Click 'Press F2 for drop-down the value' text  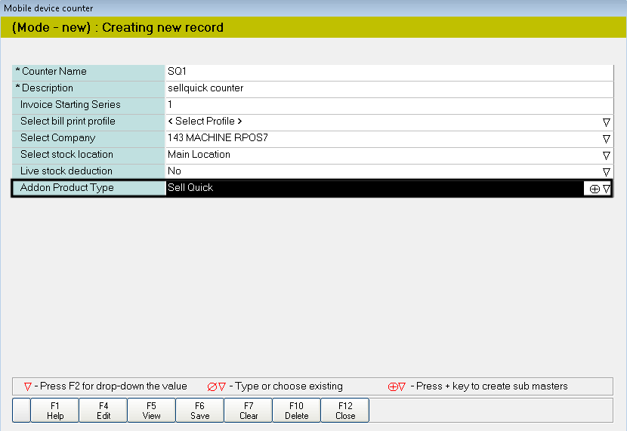(113, 386)
